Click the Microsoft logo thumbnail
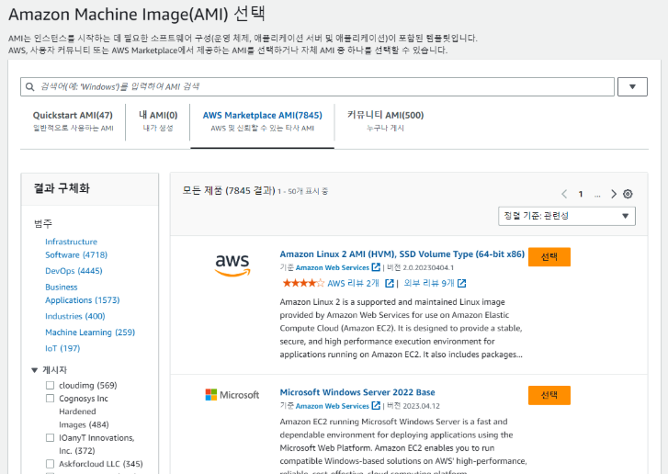Screen dimensions: 668x474 coord(232,395)
